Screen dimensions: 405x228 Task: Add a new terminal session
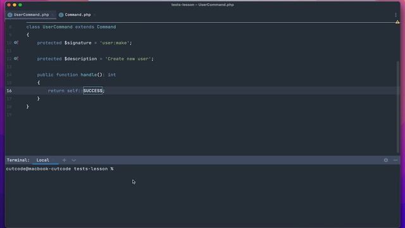tap(64, 160)
